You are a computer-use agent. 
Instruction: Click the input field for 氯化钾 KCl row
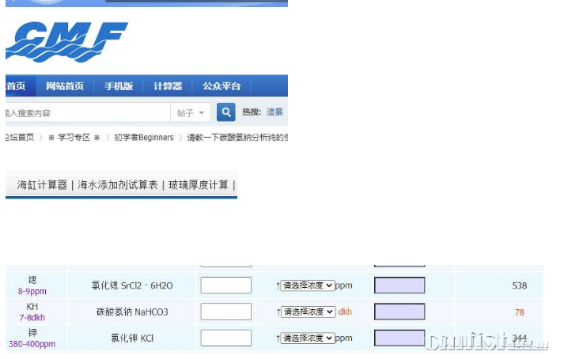[226, 338]
